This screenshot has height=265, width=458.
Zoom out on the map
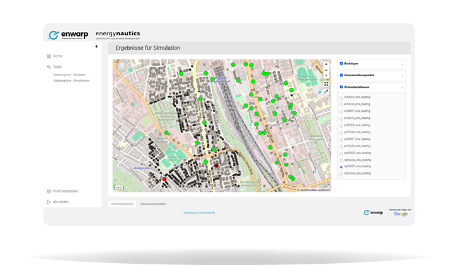pyautogui.click(x=326, y=70)
